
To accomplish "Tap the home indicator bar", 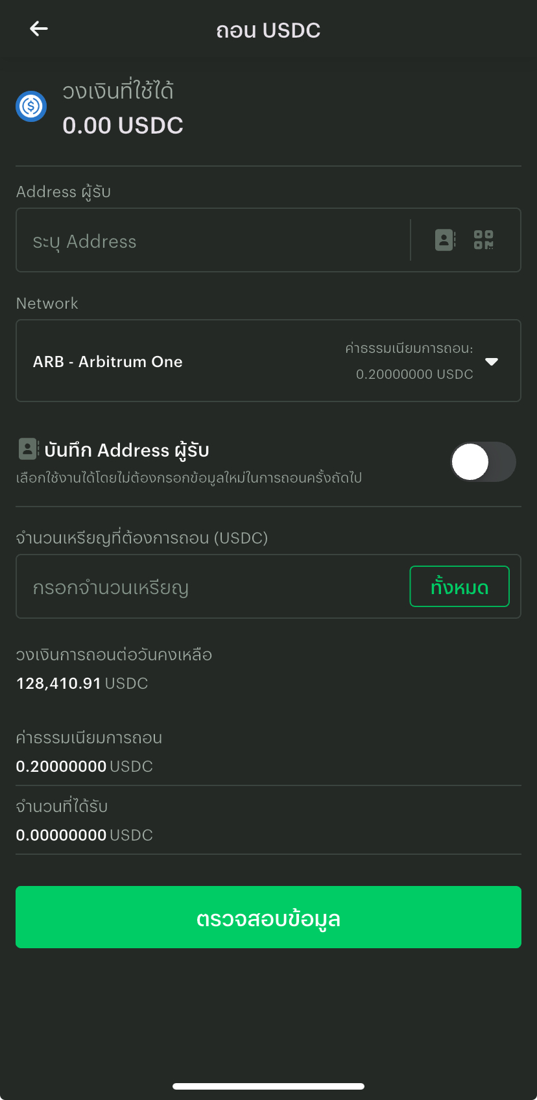I will (x=268, y=1086).
